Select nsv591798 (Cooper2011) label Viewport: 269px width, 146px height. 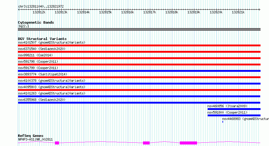coord(38,61)
